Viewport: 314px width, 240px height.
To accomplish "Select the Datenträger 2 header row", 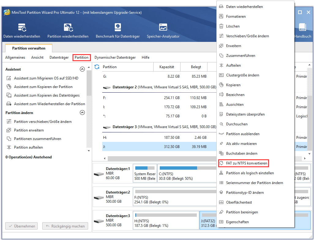I will (159, 87).
